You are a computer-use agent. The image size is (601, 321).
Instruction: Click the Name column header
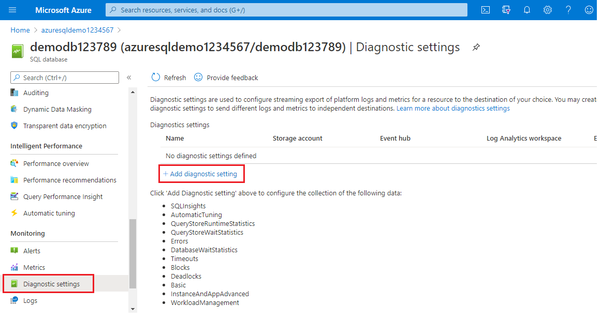point(175,138)
